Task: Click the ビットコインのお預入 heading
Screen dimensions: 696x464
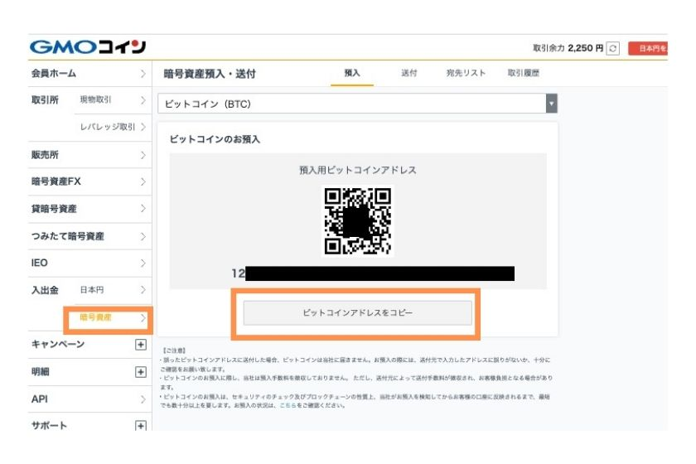Action: (215, 139)
